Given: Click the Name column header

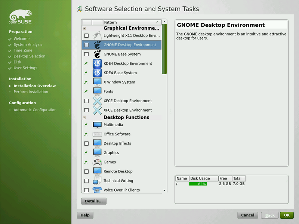Looking at the screenshot, I should coord(182,178).
